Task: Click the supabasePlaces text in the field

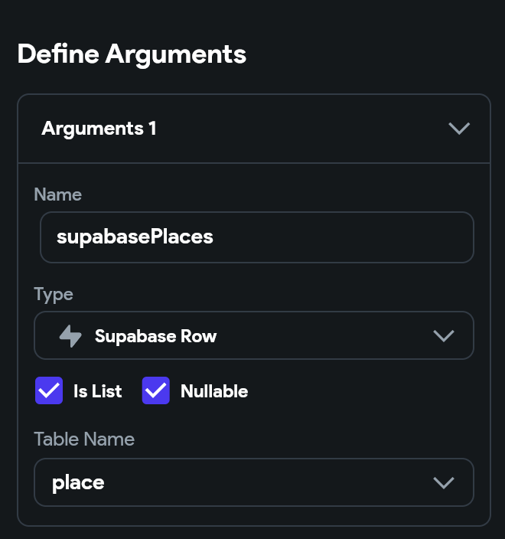Action: point(135,237)
